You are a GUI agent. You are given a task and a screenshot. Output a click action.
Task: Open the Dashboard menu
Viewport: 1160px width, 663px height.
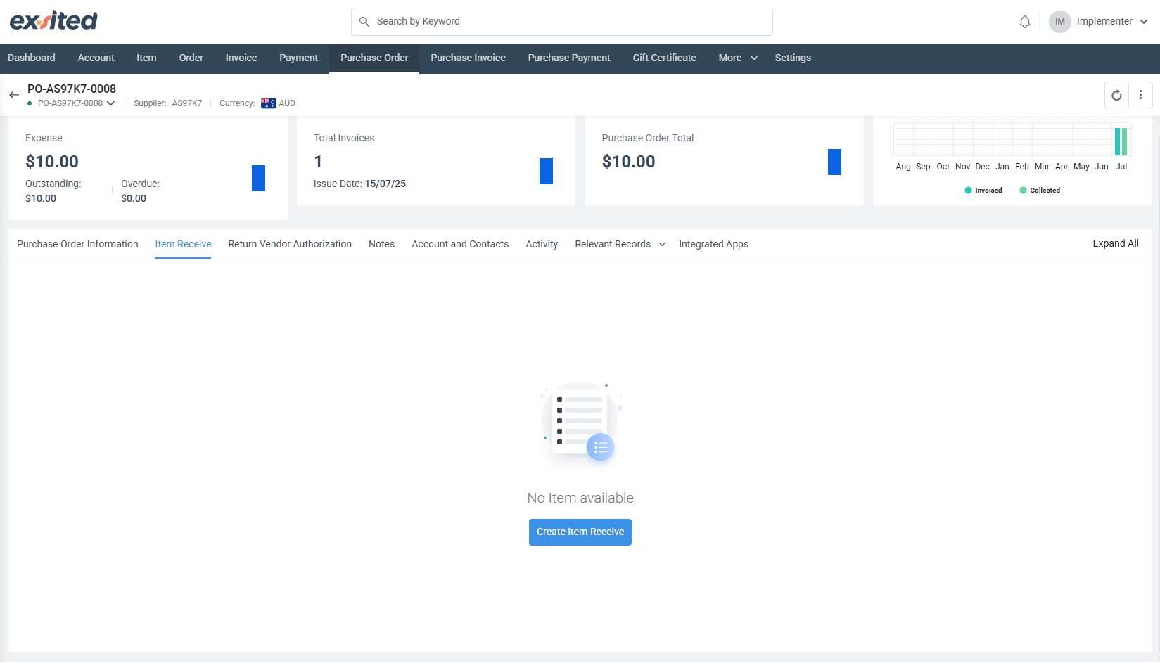click(32, 58)
